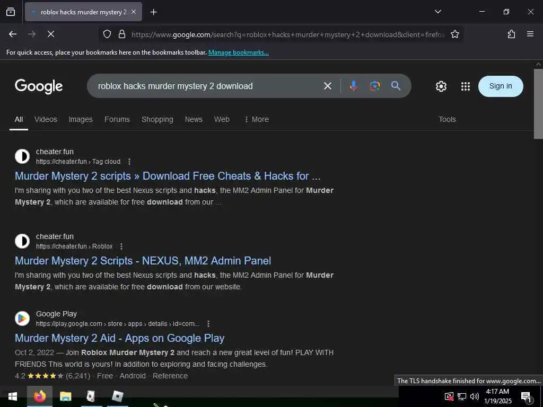Screen dimensions: 543x407
Task: Switch to the Videos tab
Action: 46,119
